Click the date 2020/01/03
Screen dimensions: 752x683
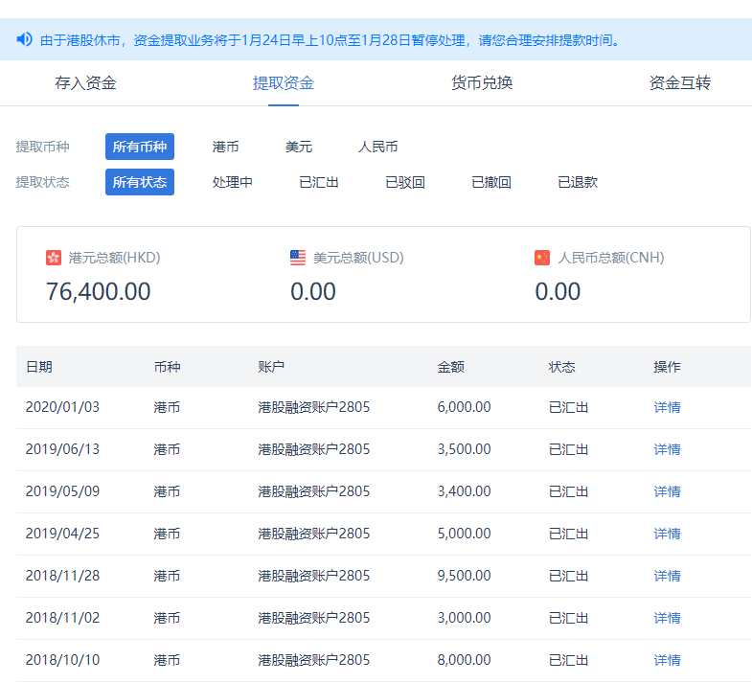pyautogui.click(x=62, y=407)
